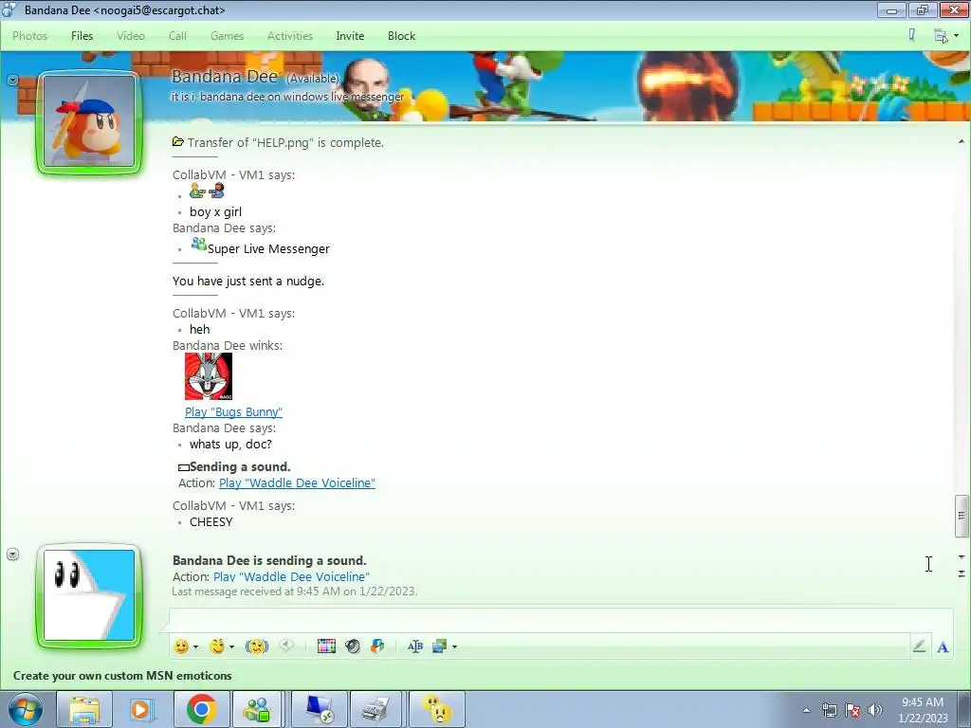This screenshot has height=728, width=971.
Task: Play "Waddle Dee Voiceline" link in status area
Action: tap(291, 576)
